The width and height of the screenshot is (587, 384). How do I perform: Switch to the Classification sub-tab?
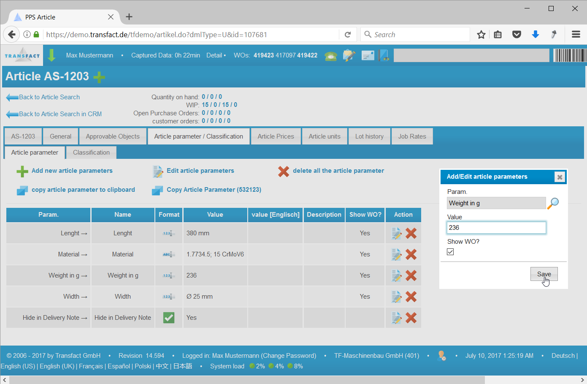91,153
